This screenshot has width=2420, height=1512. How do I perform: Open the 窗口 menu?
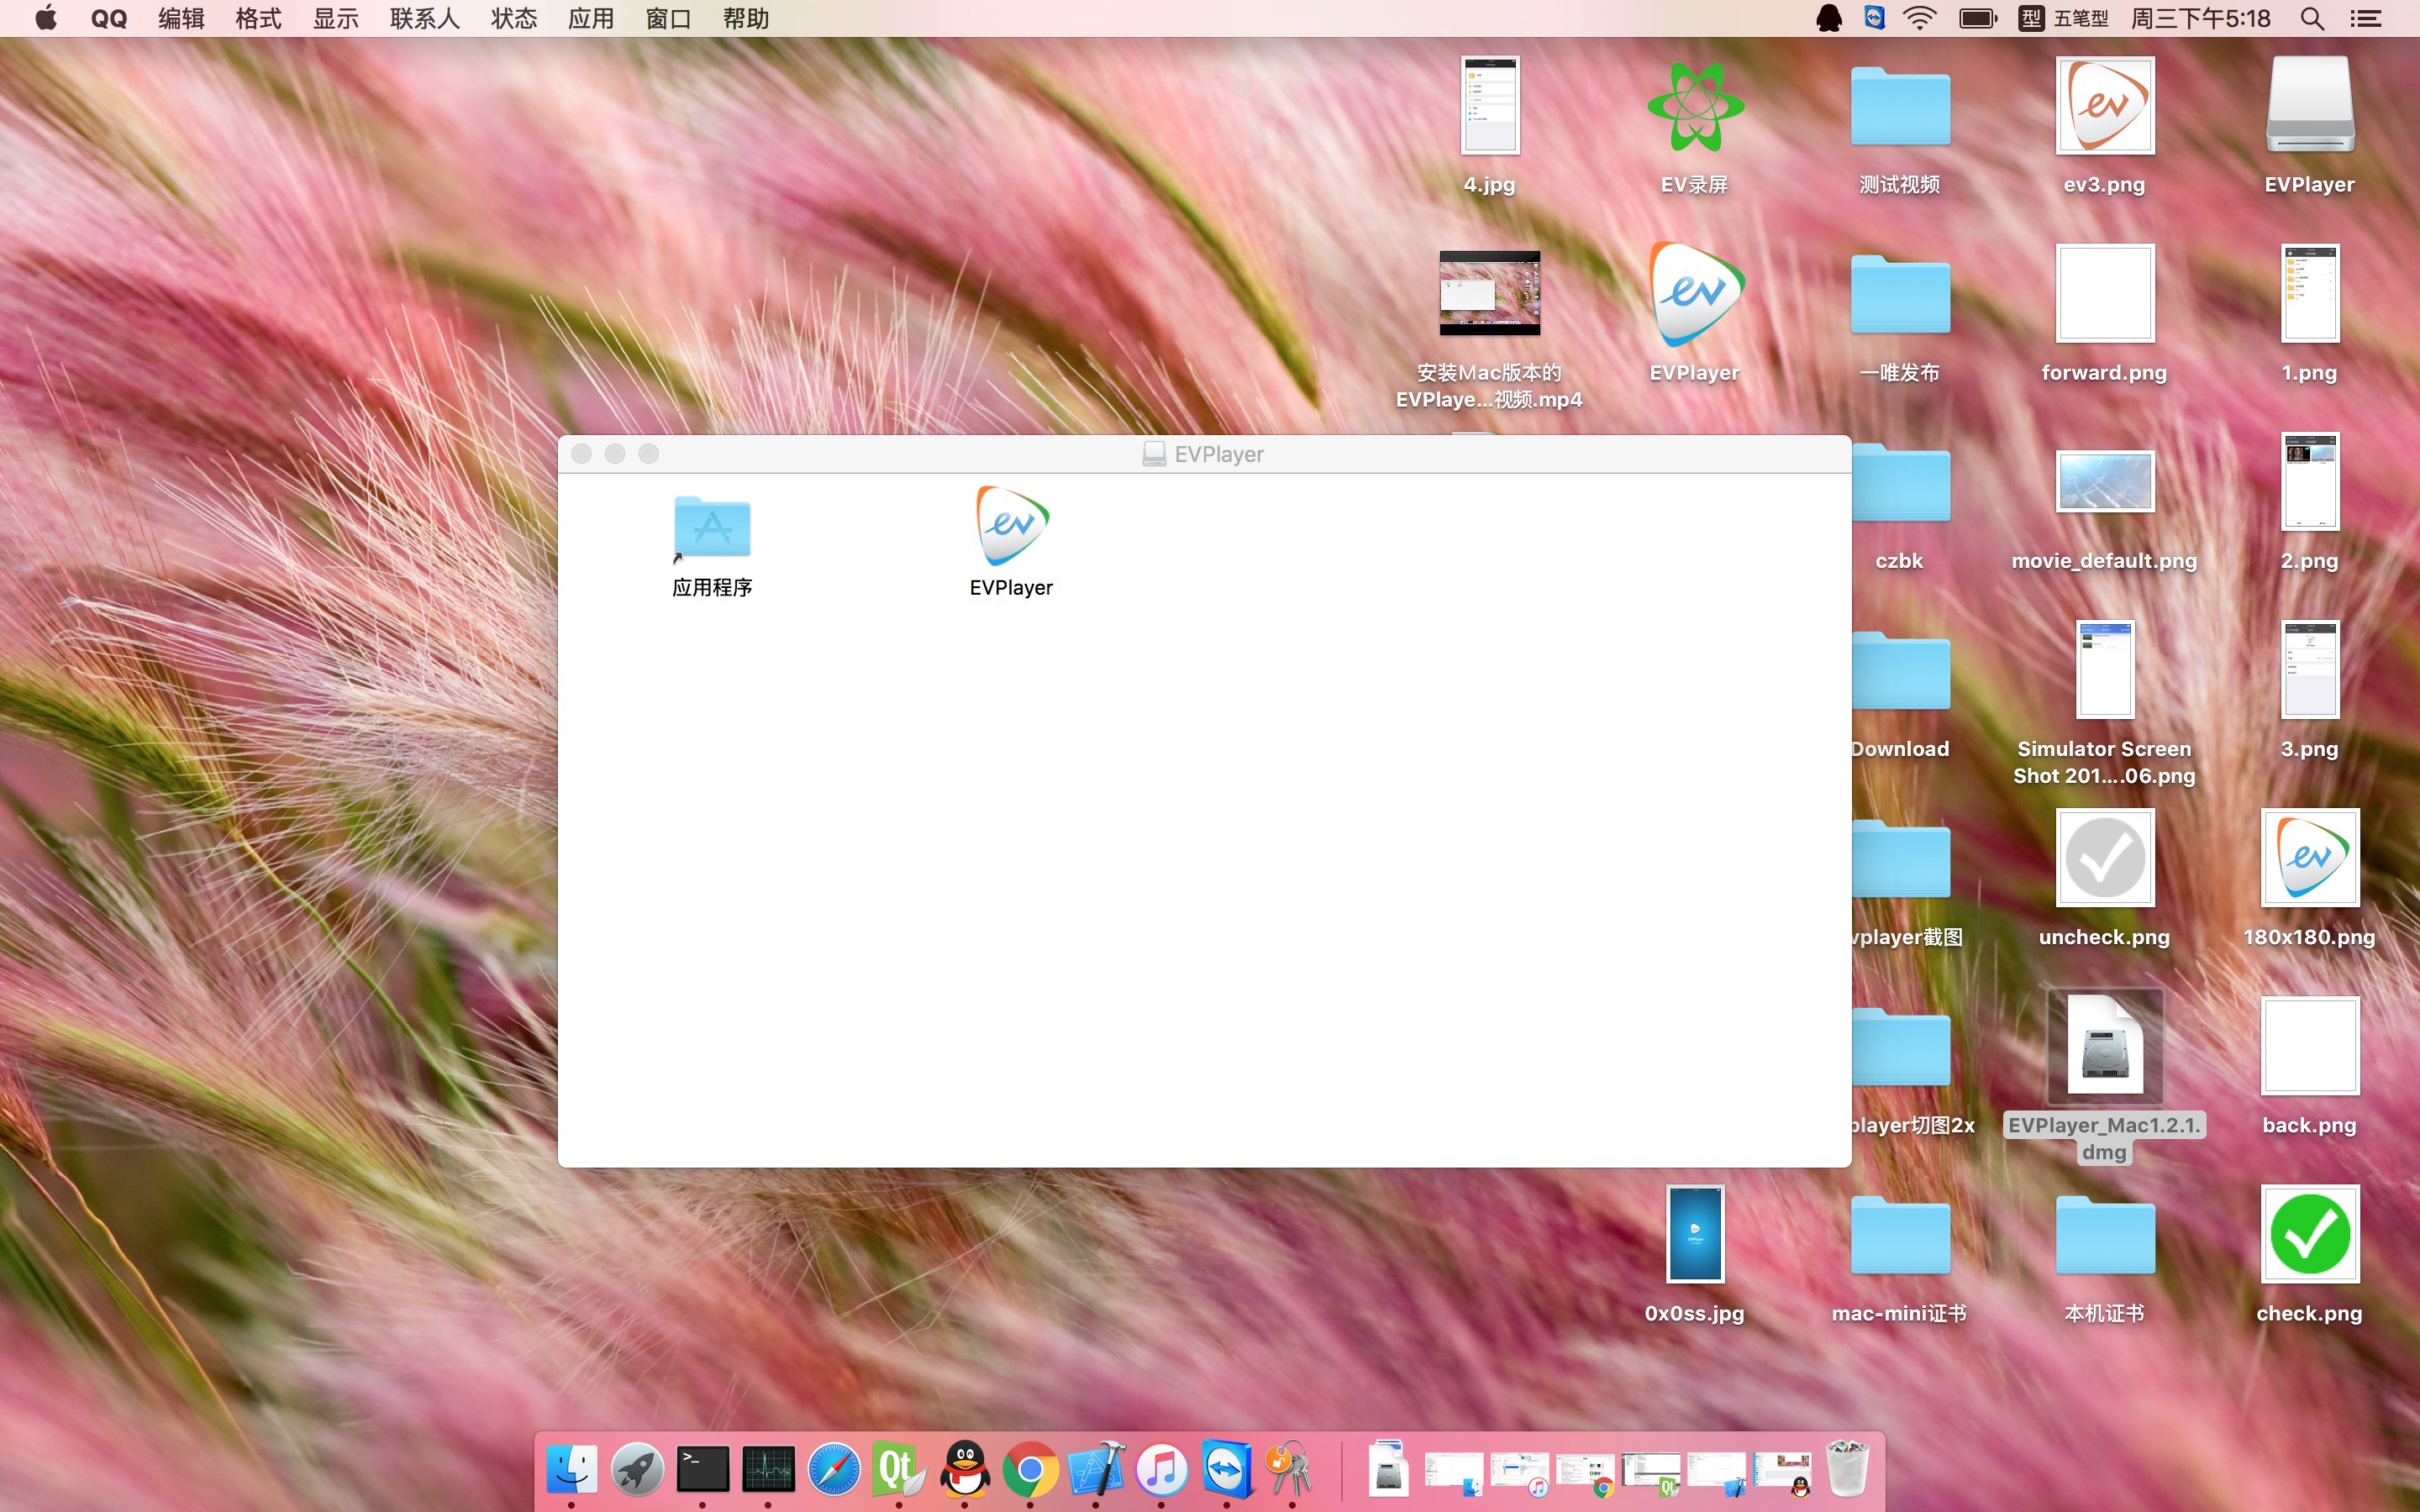tap(668, 19)
